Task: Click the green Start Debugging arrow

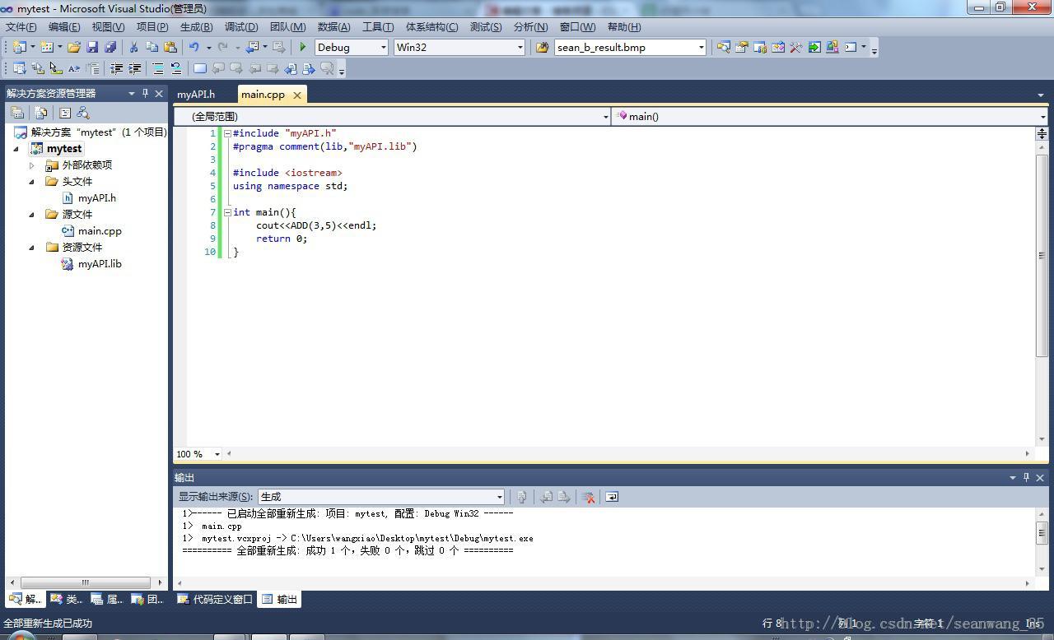Action: pos(303,48)
